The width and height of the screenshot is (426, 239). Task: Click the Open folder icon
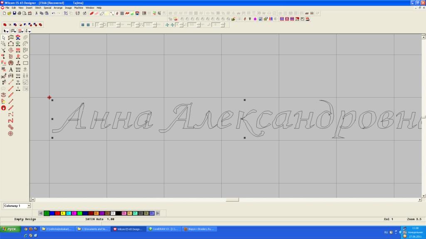[x=9, y=13]
